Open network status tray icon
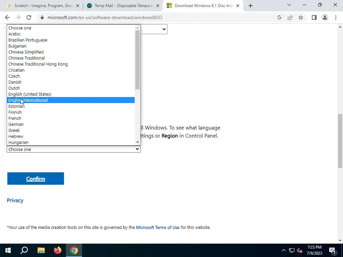This screenshot has height=257, width=343. pos(292,250)
